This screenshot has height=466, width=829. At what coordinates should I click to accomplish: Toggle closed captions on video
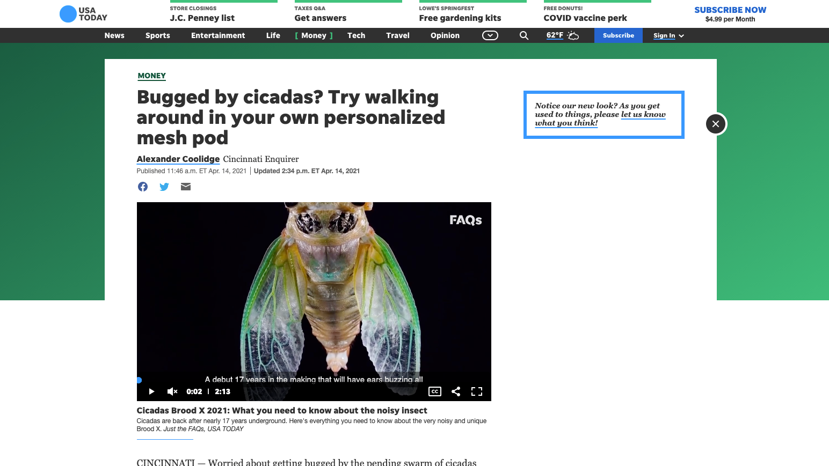[x=435, y=391]
